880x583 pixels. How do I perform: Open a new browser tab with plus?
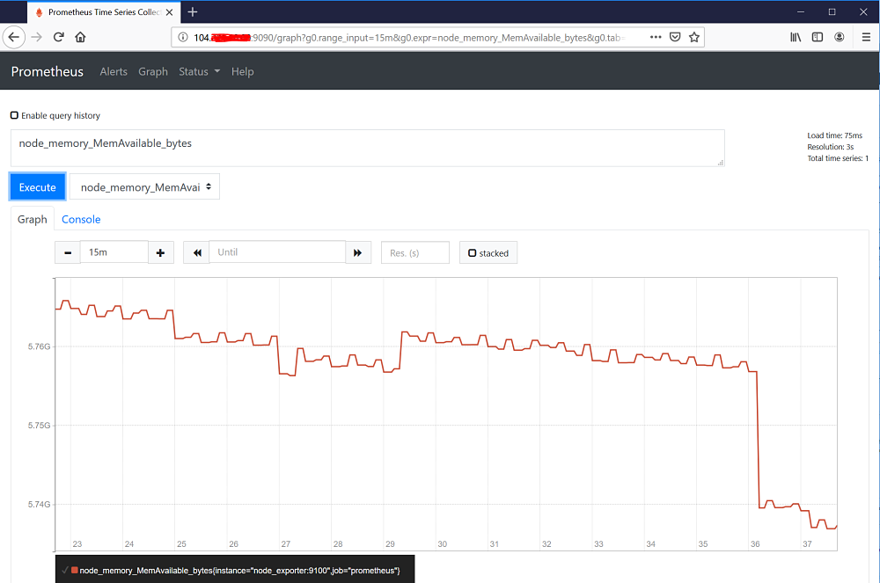[x=193, y=11]
